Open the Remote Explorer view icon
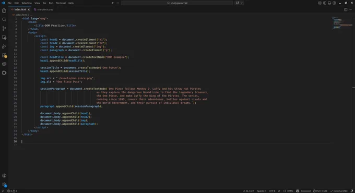Viewport: 355px width, 193px height. click(x=4, y=38)
